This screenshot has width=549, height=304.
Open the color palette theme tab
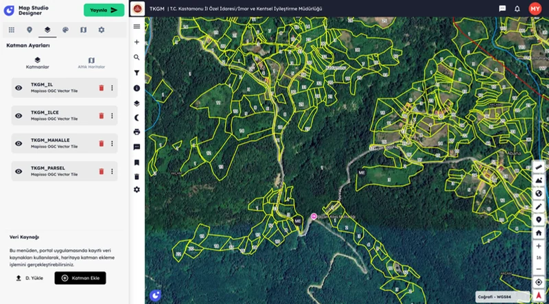65,30
